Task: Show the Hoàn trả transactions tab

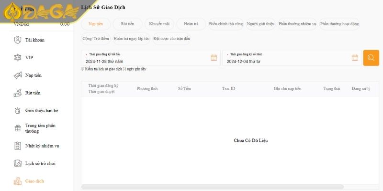Action: point(191,24)
